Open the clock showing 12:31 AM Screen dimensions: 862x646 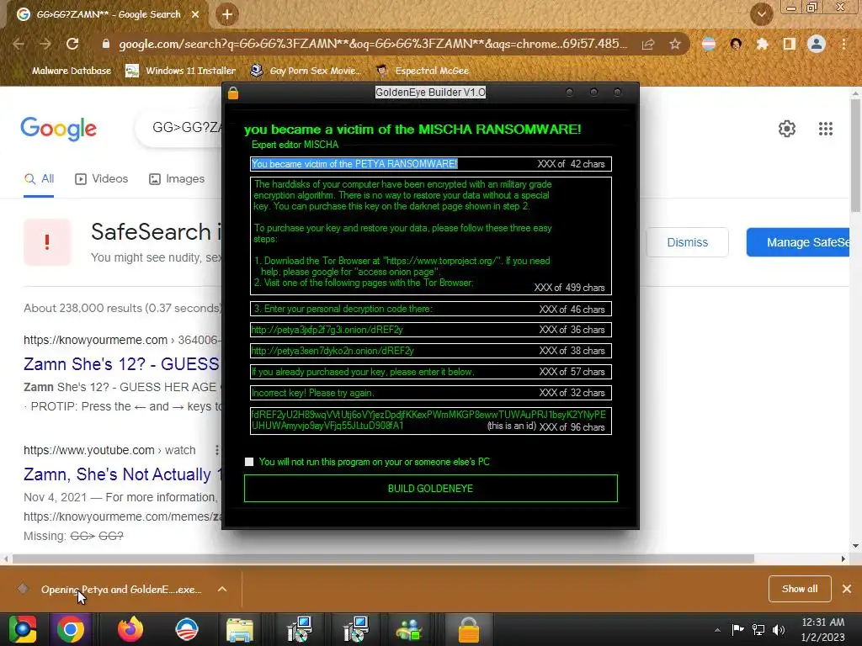tap(823, 629)
